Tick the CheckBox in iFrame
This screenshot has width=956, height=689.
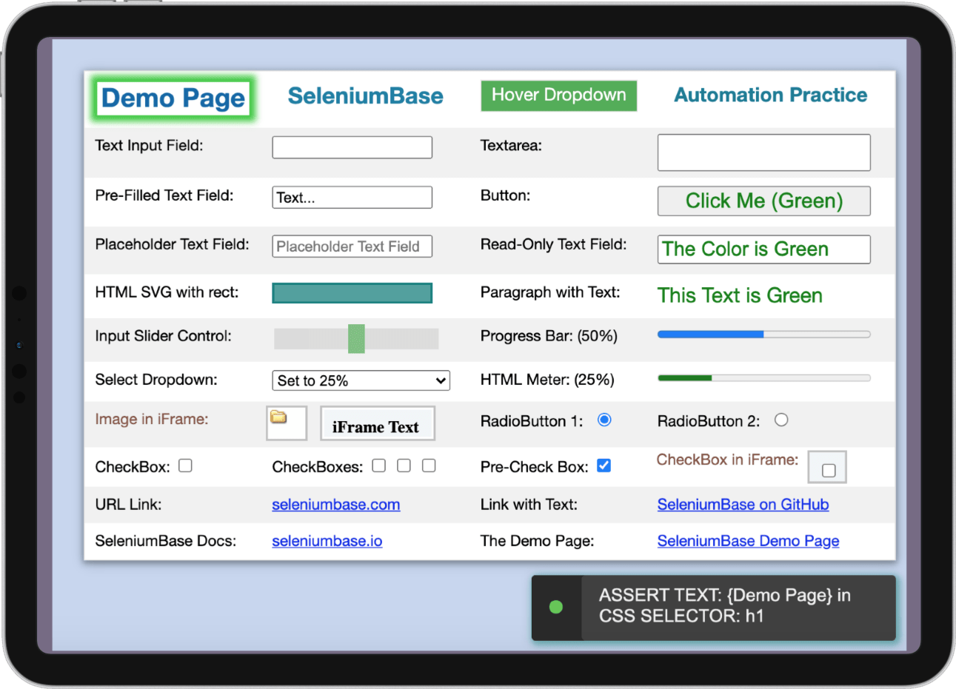[829, 470]
